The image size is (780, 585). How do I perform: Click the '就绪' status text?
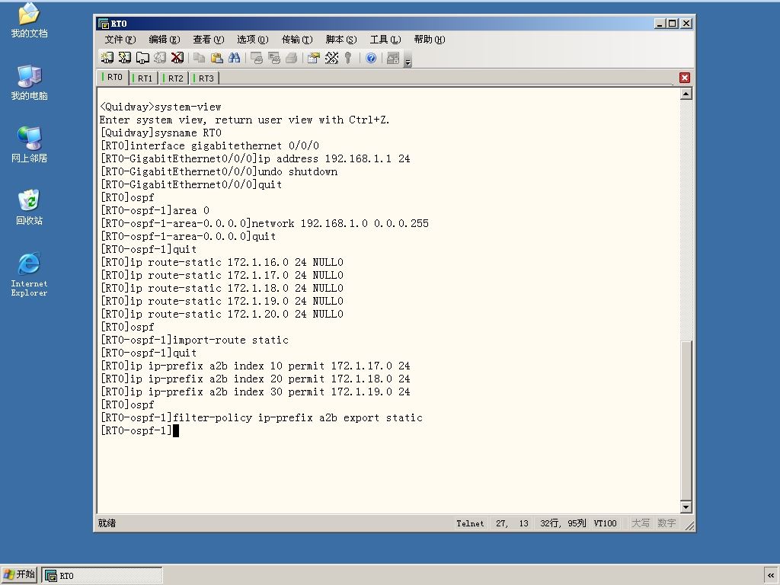click(107, 523)
